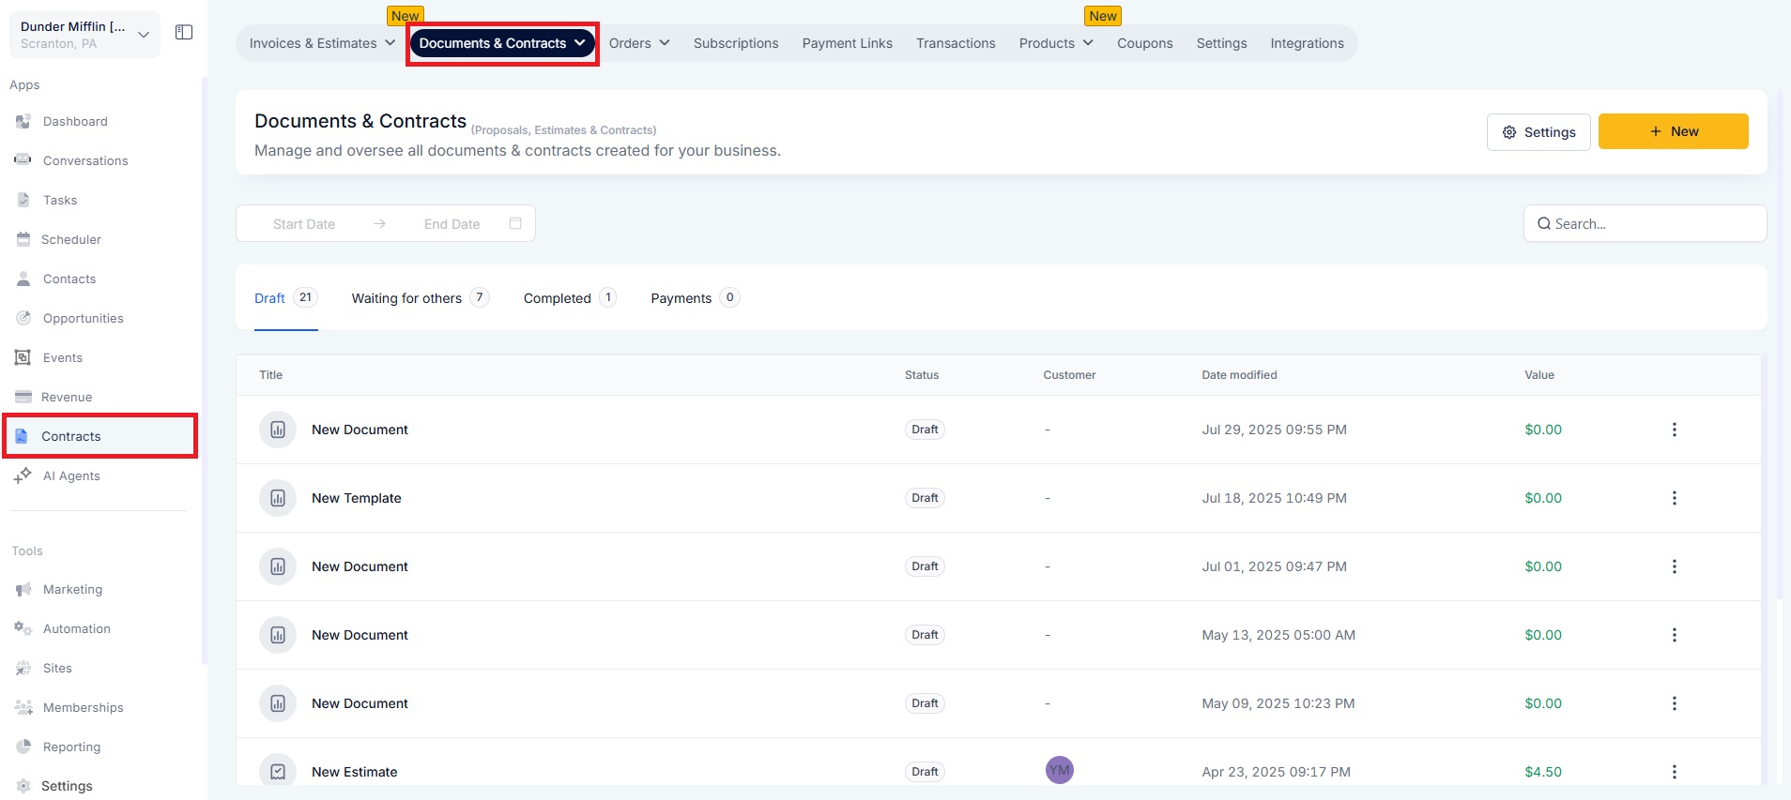Click the Value column header
Viewport: 1791px width, 800px height.
1539,375
